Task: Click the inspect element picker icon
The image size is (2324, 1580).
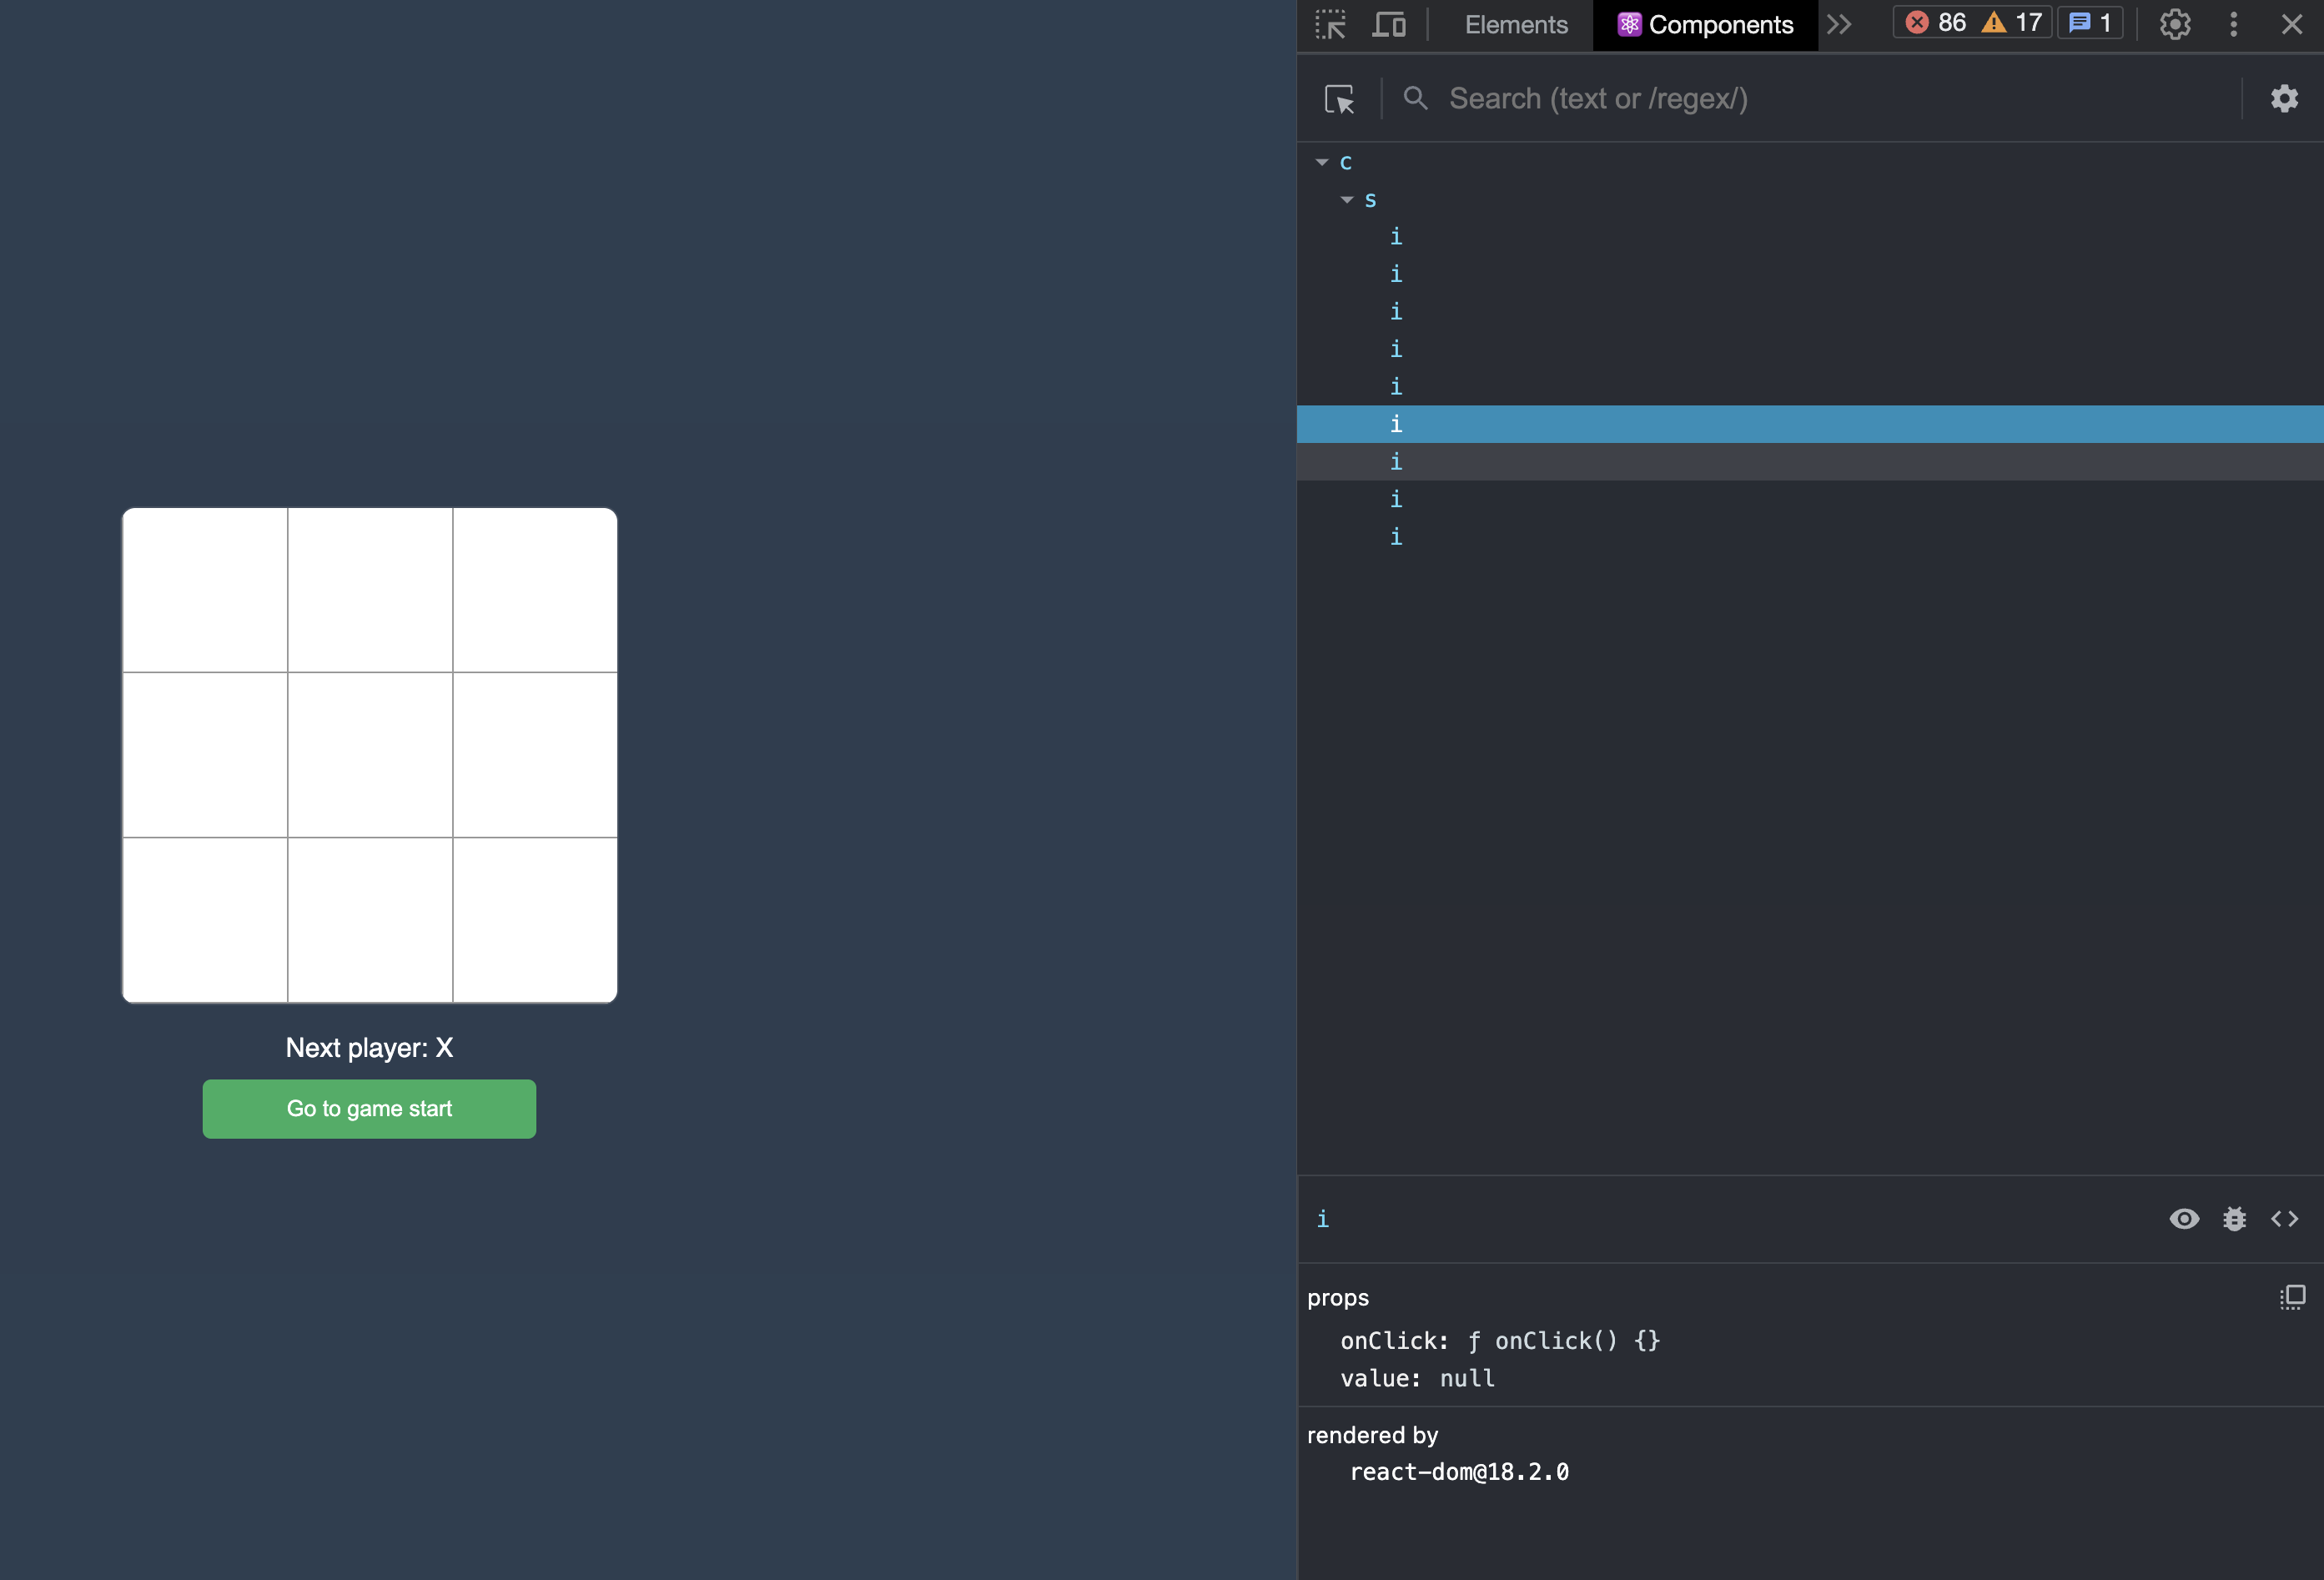Action: coord(1330,24)
